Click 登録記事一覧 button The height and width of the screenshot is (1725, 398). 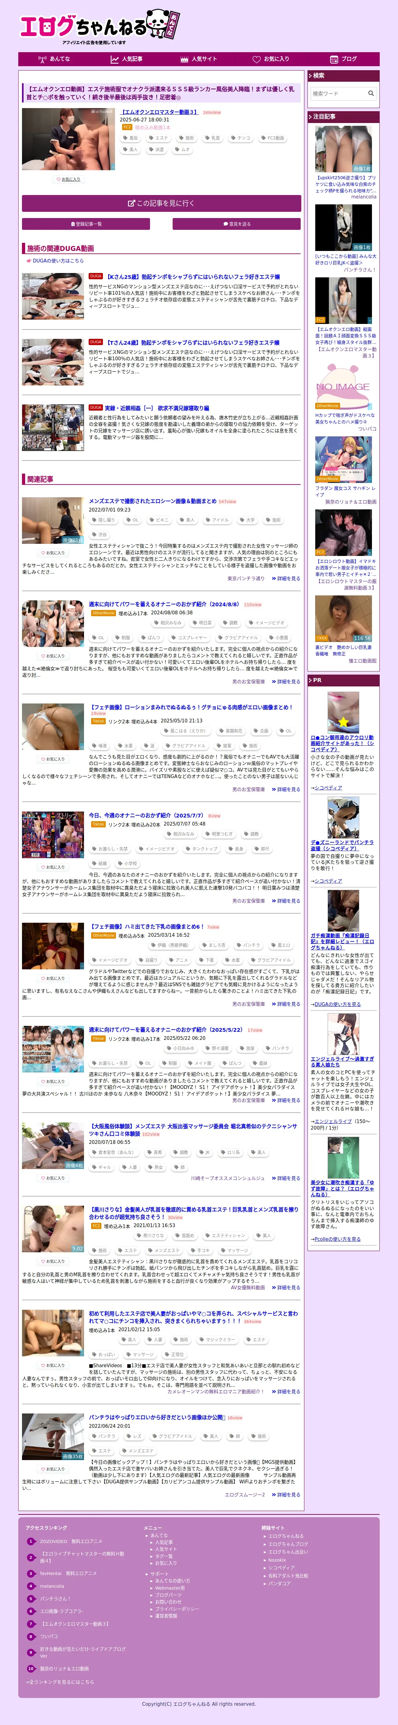coord(86,224)
